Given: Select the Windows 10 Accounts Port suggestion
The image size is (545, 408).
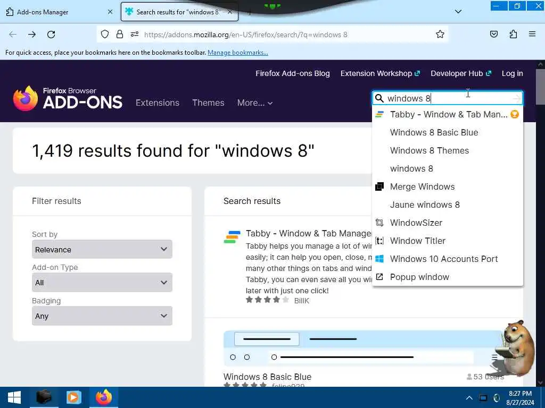Looking at the screenshot, I should pyautogui.click(x=447, y=259).
